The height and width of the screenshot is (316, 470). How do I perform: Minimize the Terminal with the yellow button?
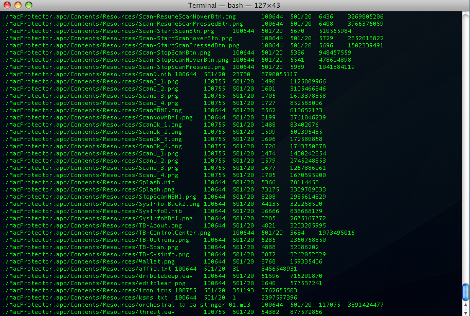tap(17, 5)
